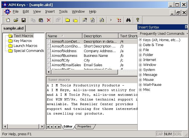
Task: Open the File menu
Action: point(16,12)
